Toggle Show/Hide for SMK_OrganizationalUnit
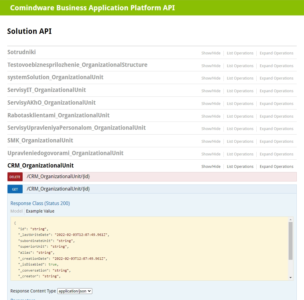This screenshot has width=304, height=300. (211, 141)
